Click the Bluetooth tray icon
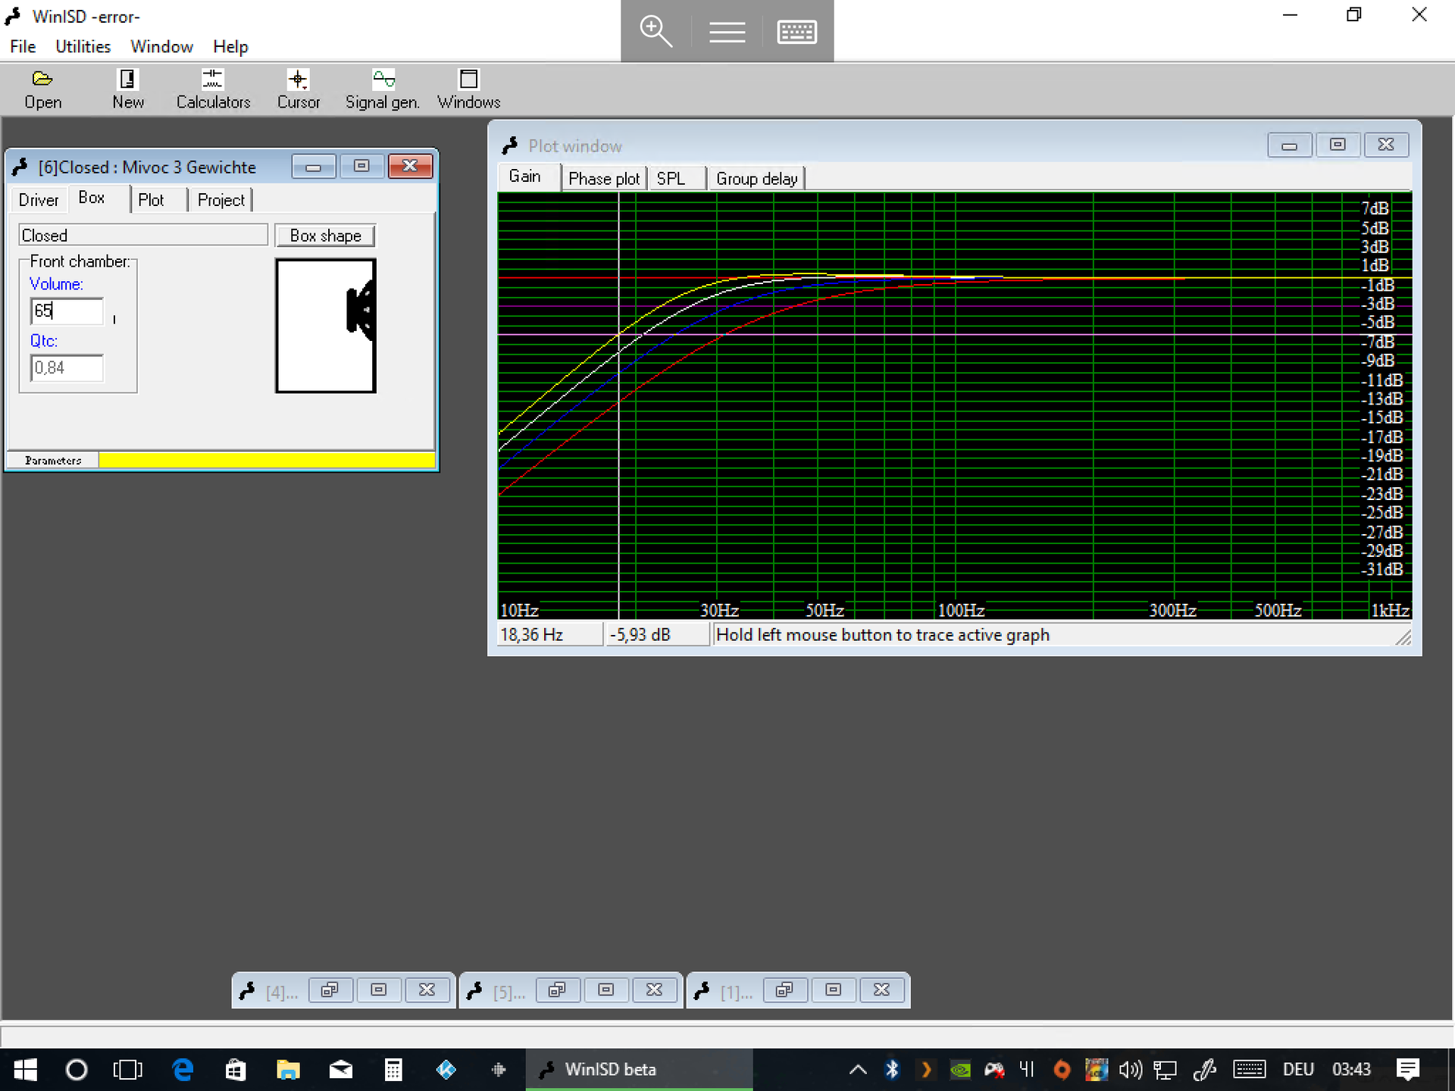 pos(892,1070)
